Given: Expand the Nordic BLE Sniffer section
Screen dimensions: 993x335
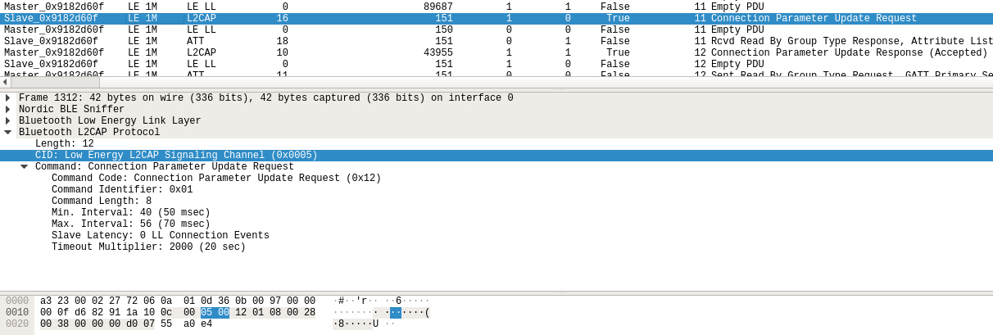Looking at the screenshot, I should (x=8, y=110).
